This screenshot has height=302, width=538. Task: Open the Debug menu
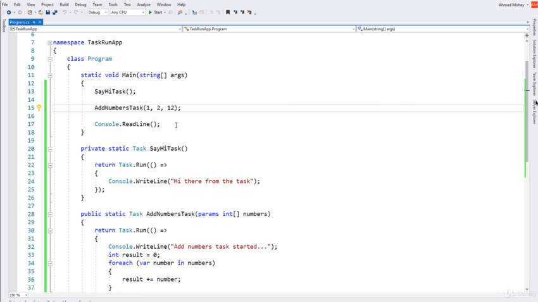pos(80,5)
